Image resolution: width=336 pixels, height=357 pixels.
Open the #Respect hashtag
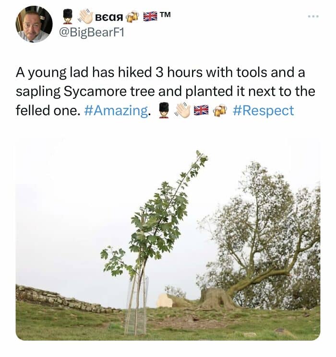click(x=263, y=110)
